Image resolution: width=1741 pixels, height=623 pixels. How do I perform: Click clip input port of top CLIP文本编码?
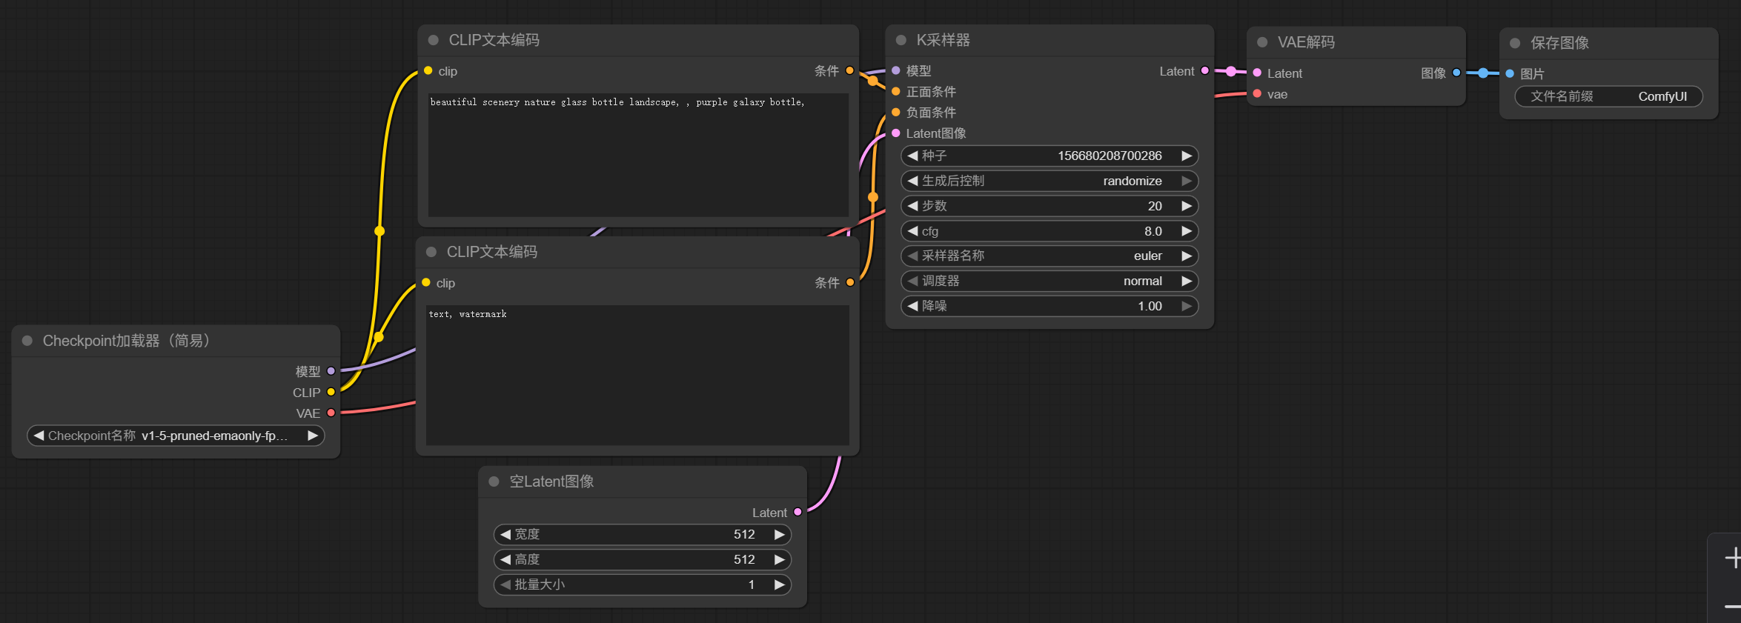(428, 70)
